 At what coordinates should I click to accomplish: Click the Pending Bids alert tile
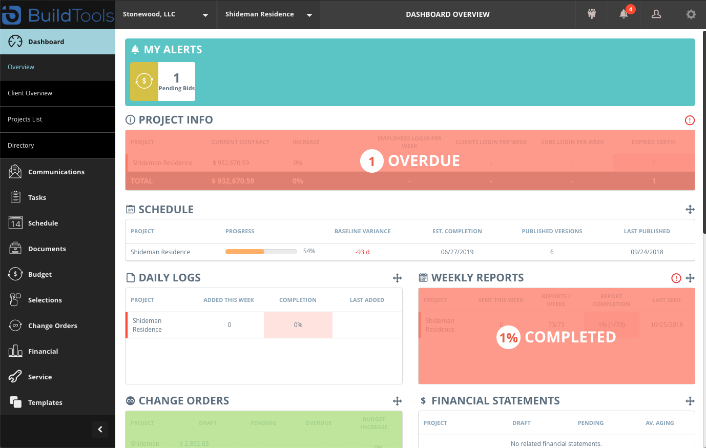coord(162,81)
